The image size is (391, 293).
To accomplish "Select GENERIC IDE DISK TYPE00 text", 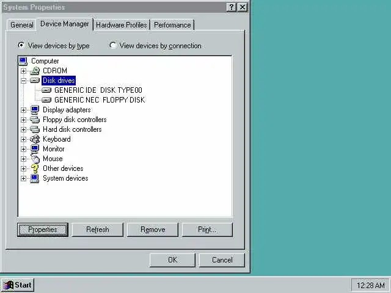I will pos(98,90).
